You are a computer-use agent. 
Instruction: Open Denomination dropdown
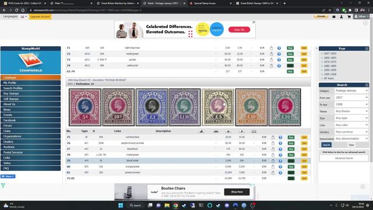click(351, 139)
